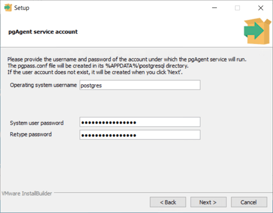Close the Setup wizard window
273x213 pixels.
tap(260, 8)
